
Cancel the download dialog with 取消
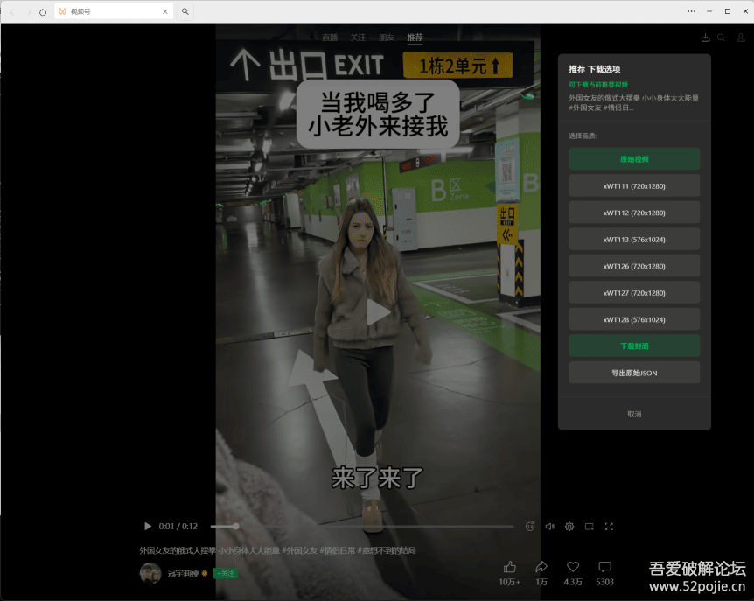click(634, 414)
